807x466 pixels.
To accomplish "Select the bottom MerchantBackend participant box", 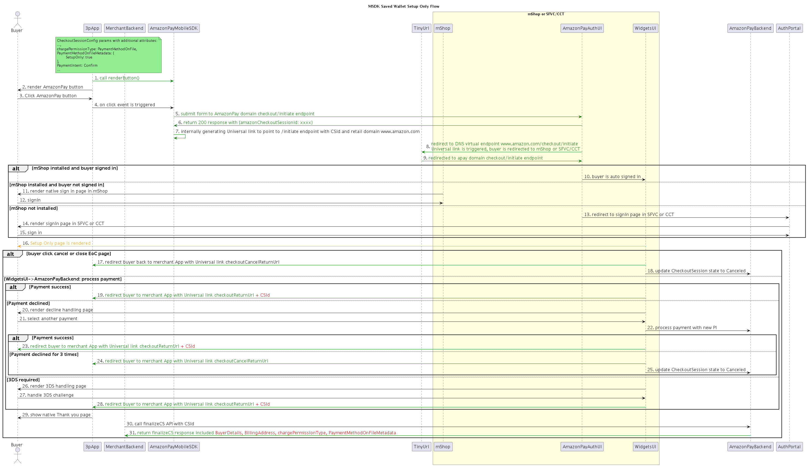I will (x=125, y=447).
